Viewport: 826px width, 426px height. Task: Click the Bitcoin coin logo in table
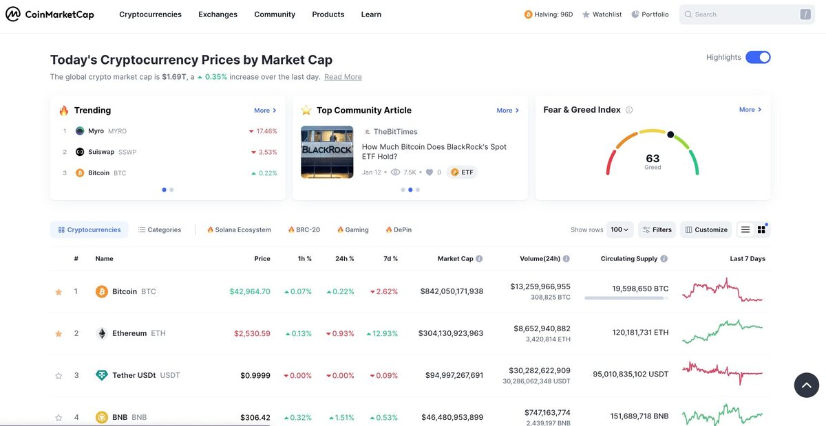coord(102,291)
